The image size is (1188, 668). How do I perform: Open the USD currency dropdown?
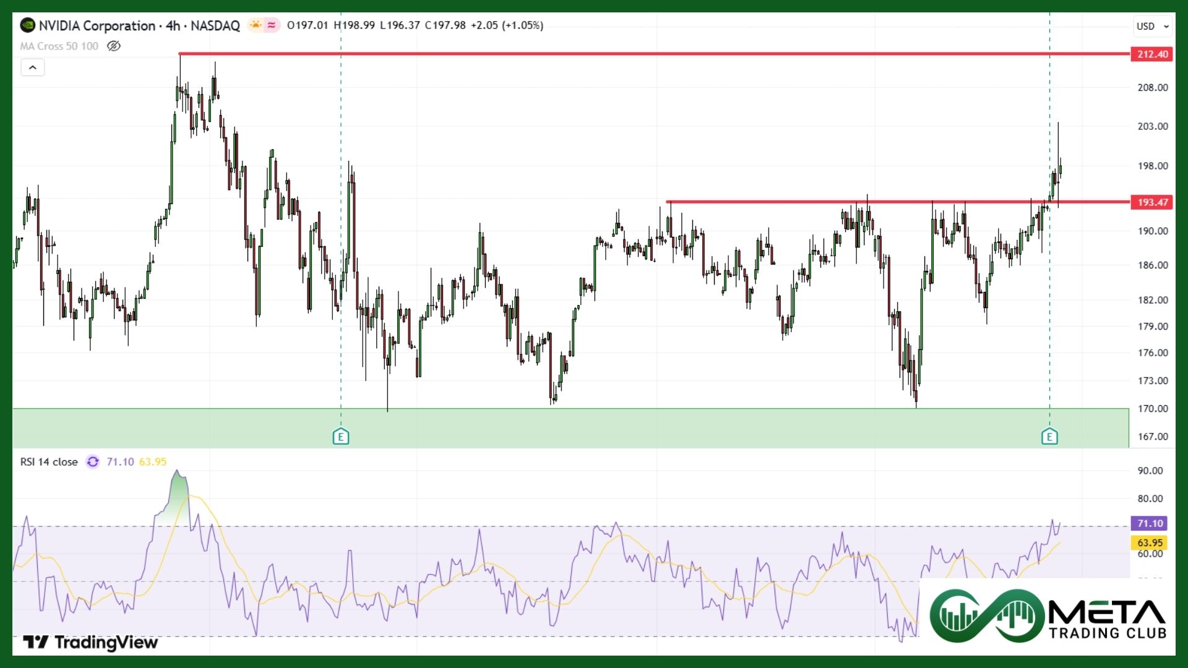click(1153, 26)
